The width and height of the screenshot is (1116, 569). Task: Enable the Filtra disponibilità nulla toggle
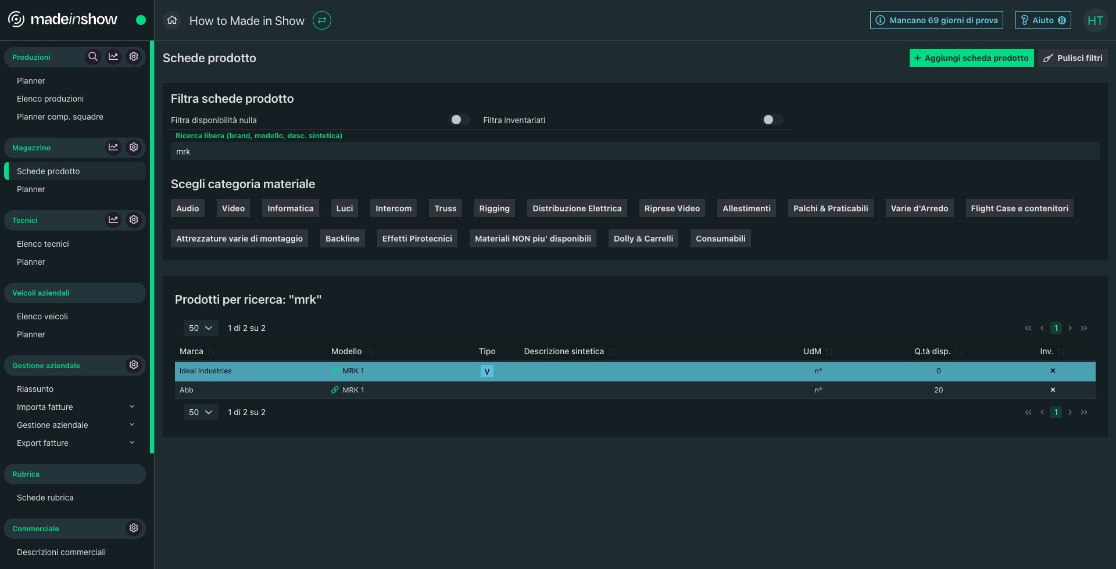tap(460, 120)
